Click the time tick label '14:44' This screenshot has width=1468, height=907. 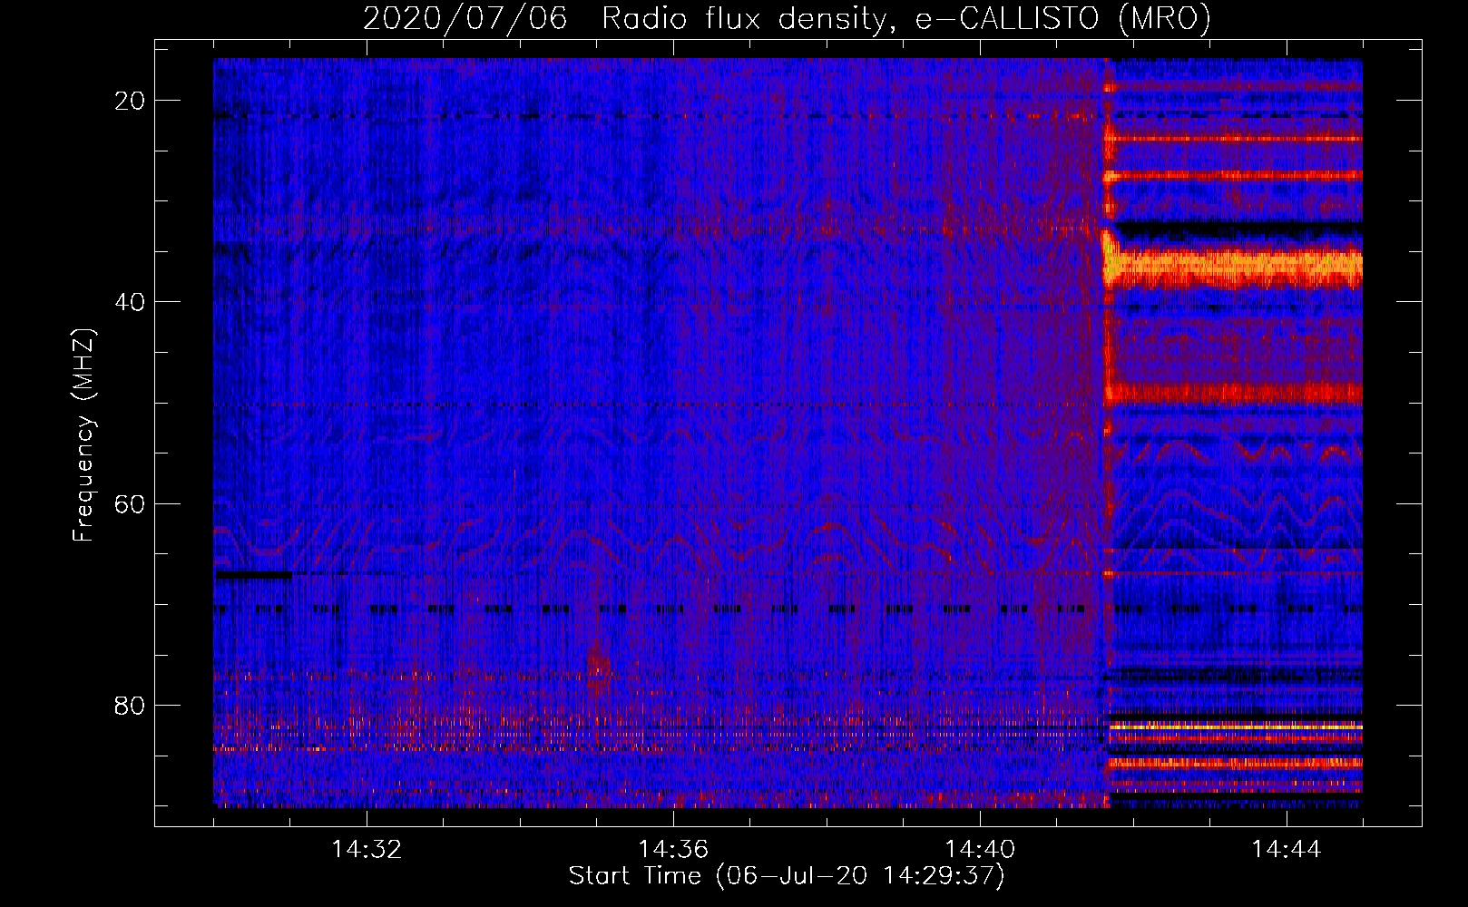coord(1287,850)
